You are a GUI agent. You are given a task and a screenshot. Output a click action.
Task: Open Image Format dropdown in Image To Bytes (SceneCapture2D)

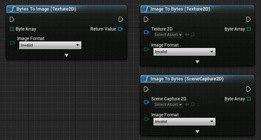pyautogui.click(x=184, y=121)
